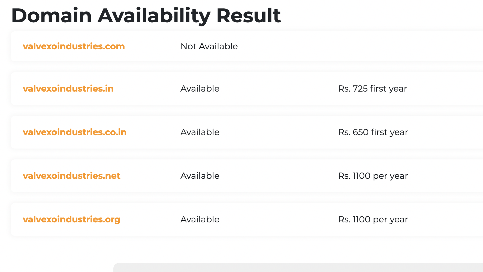Click the Available status for valvexoindustries.co.in
This screenshot has width=483, height=272.
click(x=200, y=132)
